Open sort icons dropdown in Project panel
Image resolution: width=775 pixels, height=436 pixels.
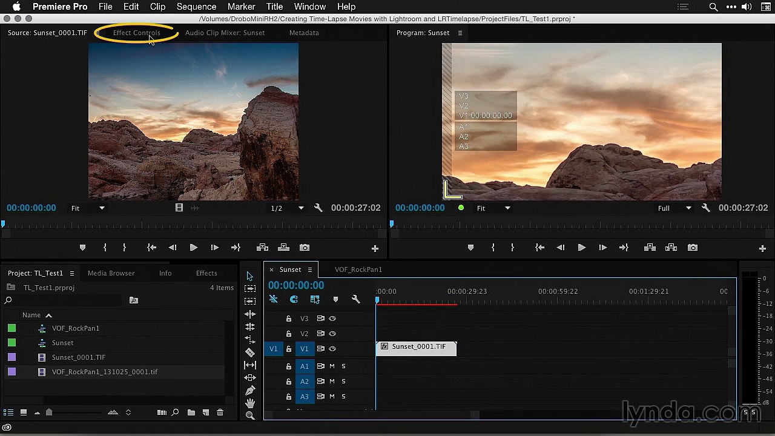[x=128, y=412]
